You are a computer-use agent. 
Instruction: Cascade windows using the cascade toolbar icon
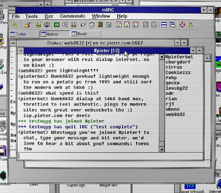click(172, 25)
